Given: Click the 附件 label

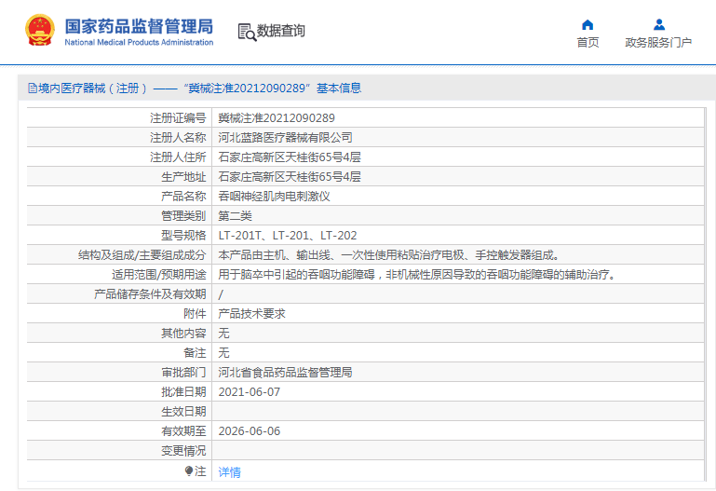Looking at the screenshot, I should coord(195,314).
